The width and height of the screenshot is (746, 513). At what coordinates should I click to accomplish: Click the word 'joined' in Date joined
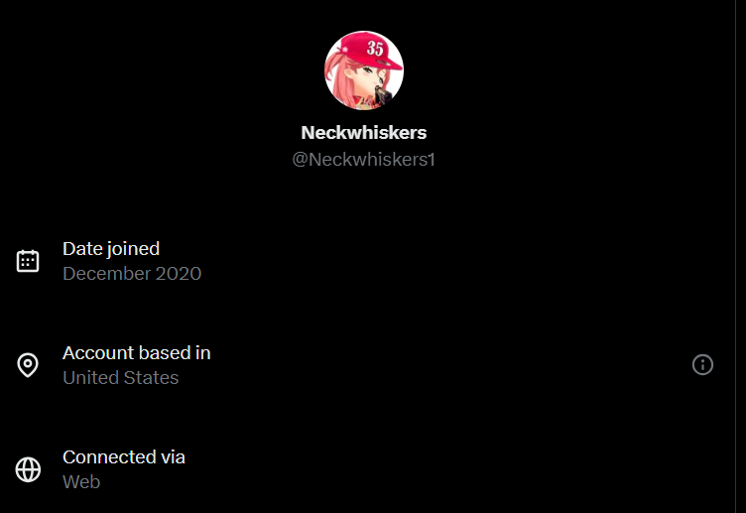pos(133,248)
